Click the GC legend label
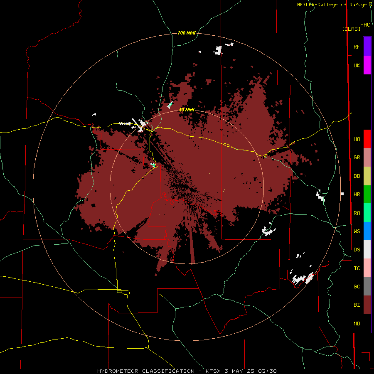This screenshot has width=374, height=374. point(357,287)
